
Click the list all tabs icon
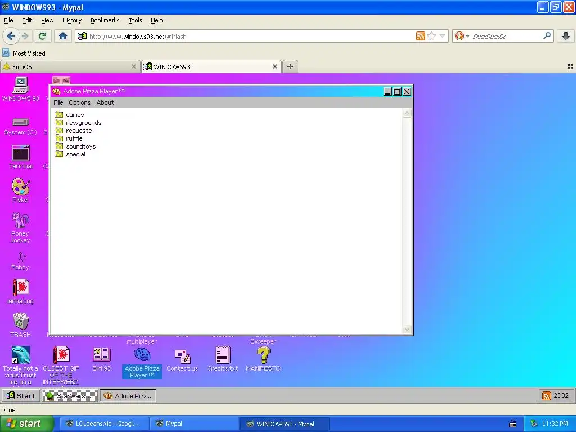pos(570,66)
